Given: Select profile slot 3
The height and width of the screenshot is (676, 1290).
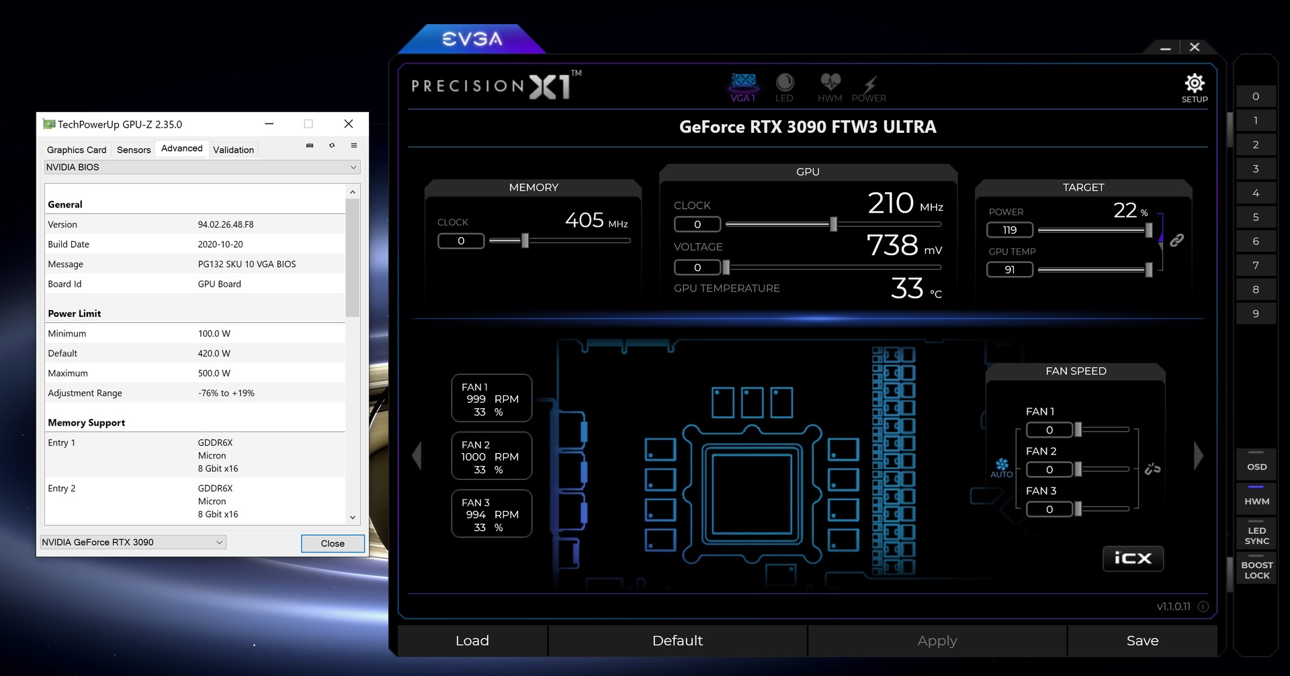Looking at the screenshot, I should [x=1256, y=169].
